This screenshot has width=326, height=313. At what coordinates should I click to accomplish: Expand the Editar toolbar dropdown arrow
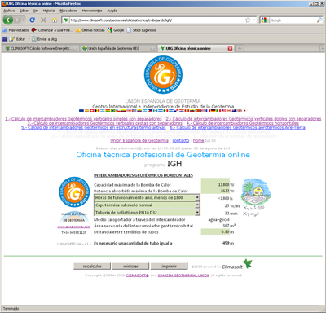(29, 39)
